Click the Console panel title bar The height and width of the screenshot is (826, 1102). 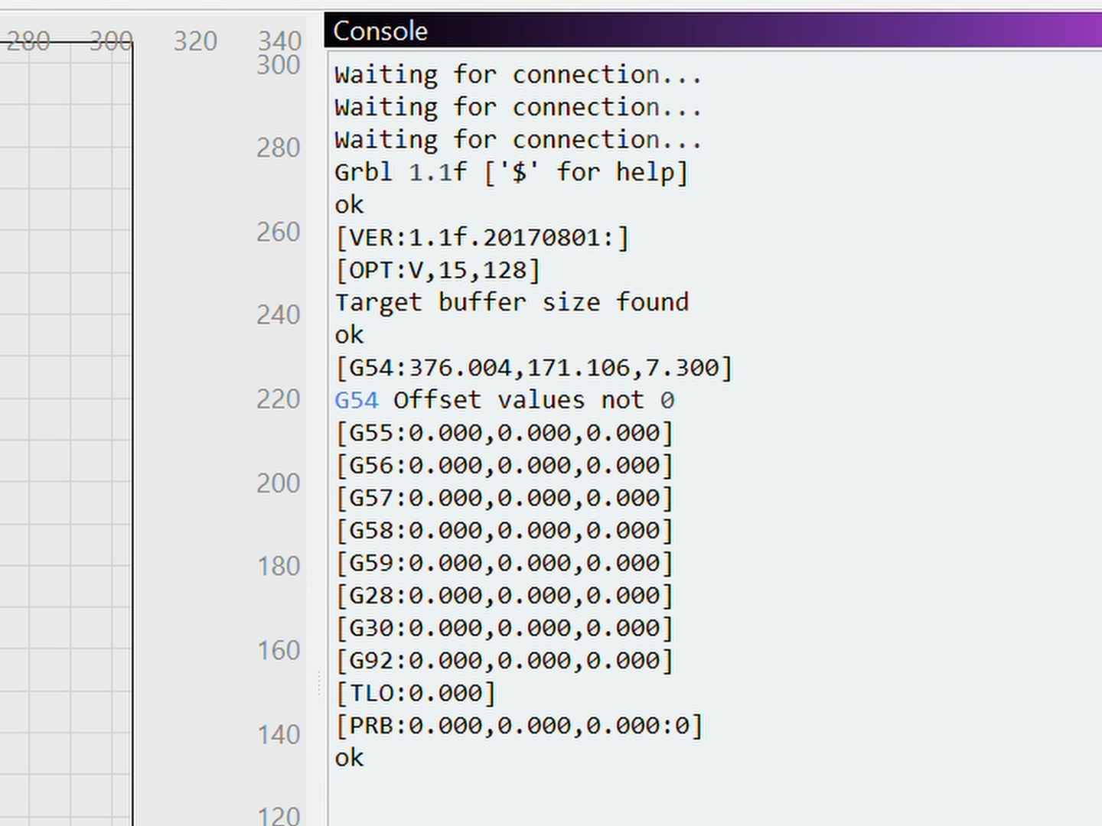(713, 31)
